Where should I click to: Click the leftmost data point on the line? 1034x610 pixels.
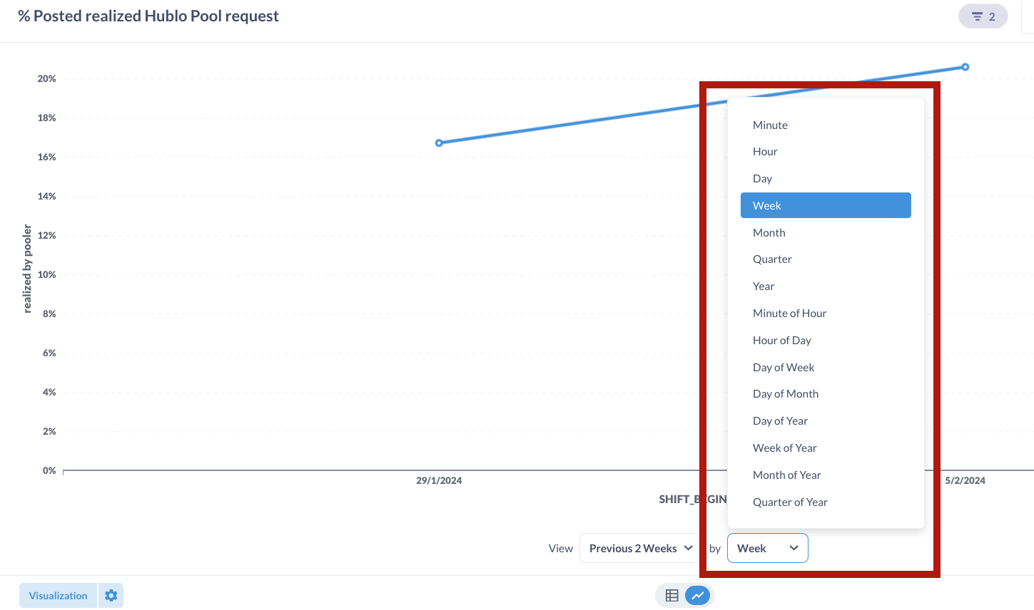(438, 143)
